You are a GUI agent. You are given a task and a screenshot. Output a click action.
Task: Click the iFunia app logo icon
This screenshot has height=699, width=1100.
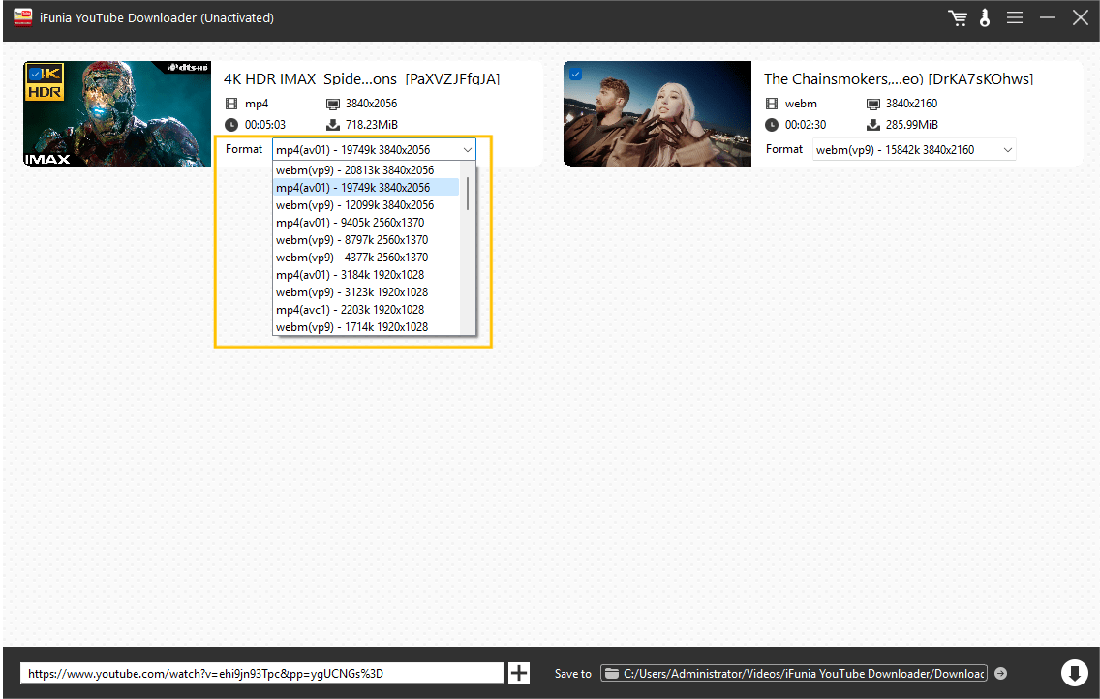[x=22, y=17]
